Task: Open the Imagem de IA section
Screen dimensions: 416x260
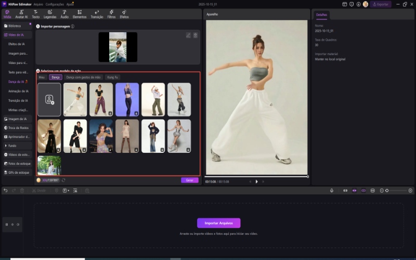Action: coord(17,119)
